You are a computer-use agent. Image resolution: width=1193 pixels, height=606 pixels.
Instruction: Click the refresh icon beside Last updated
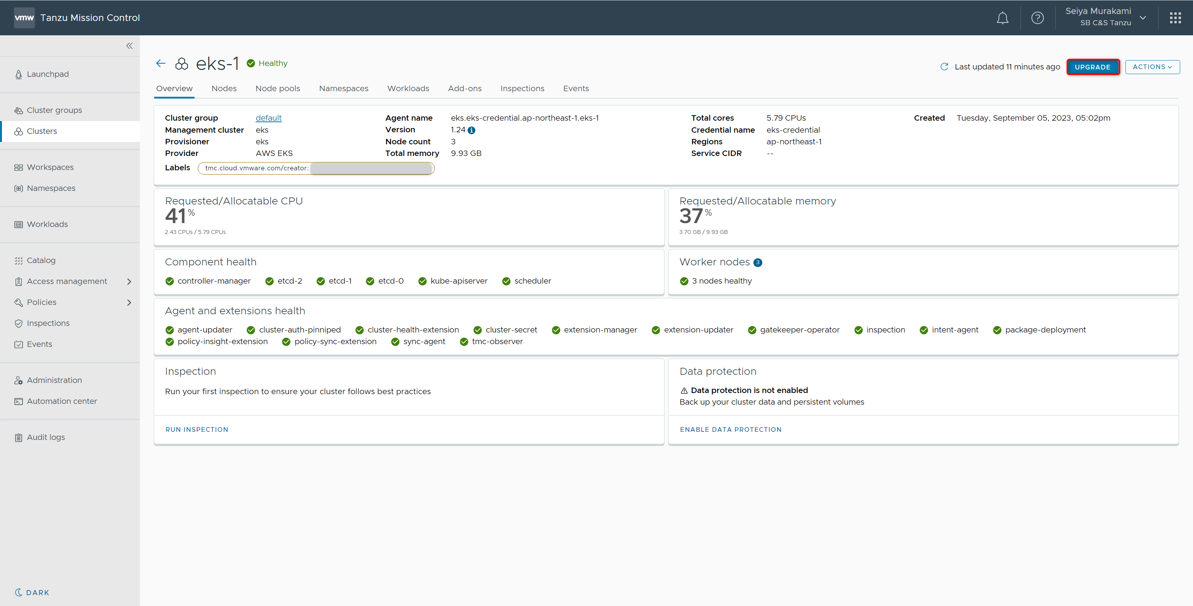coord(944,67)
